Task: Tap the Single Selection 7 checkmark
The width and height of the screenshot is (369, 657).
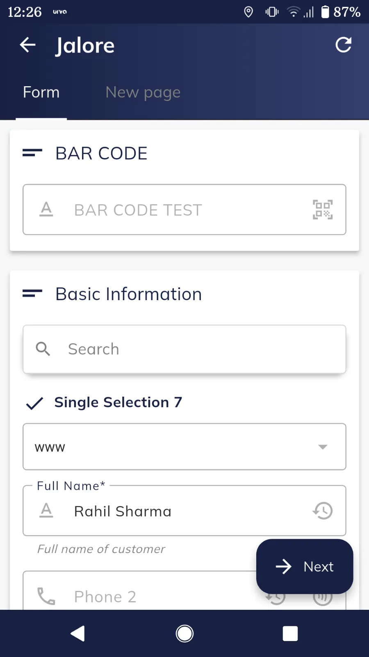Action: pyautogui.click(x=34, y=403)
